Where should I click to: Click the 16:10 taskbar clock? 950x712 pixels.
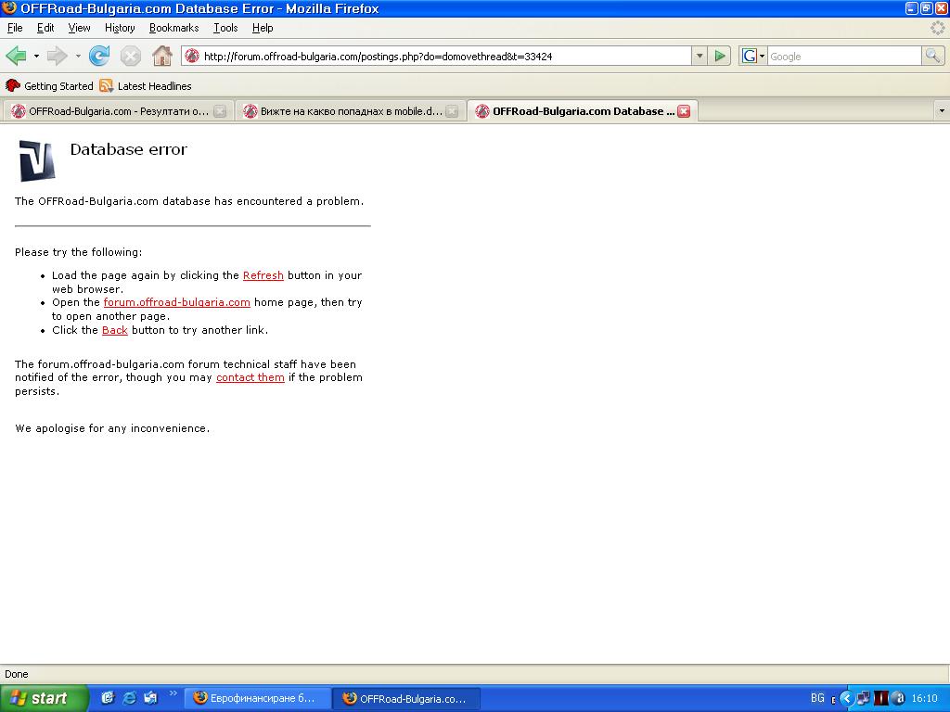(925, 699)
